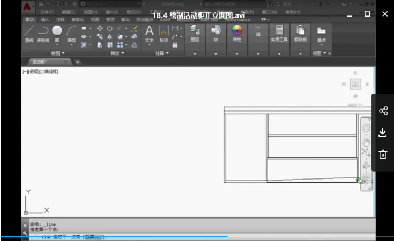Image resolution: width=394 pixels, height=241 pixels.
Task: Open the Window (窗口) menu
Action: [269, 12]
